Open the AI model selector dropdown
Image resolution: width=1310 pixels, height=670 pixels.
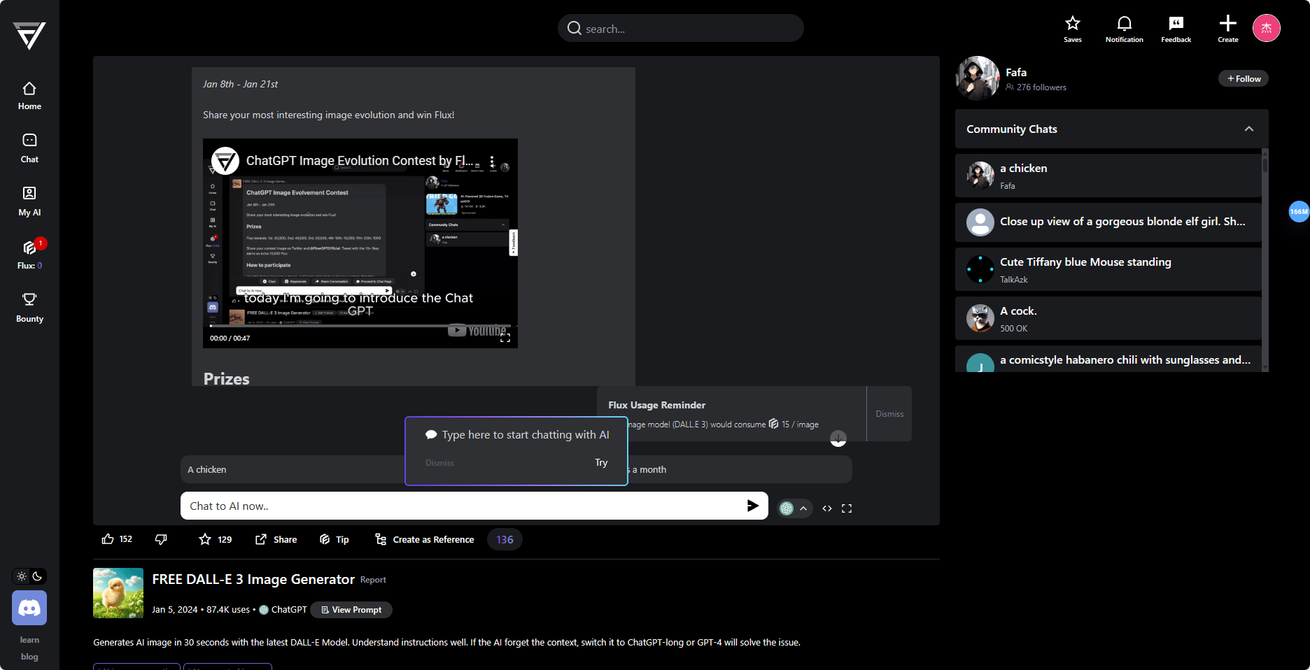pos(795,508)
